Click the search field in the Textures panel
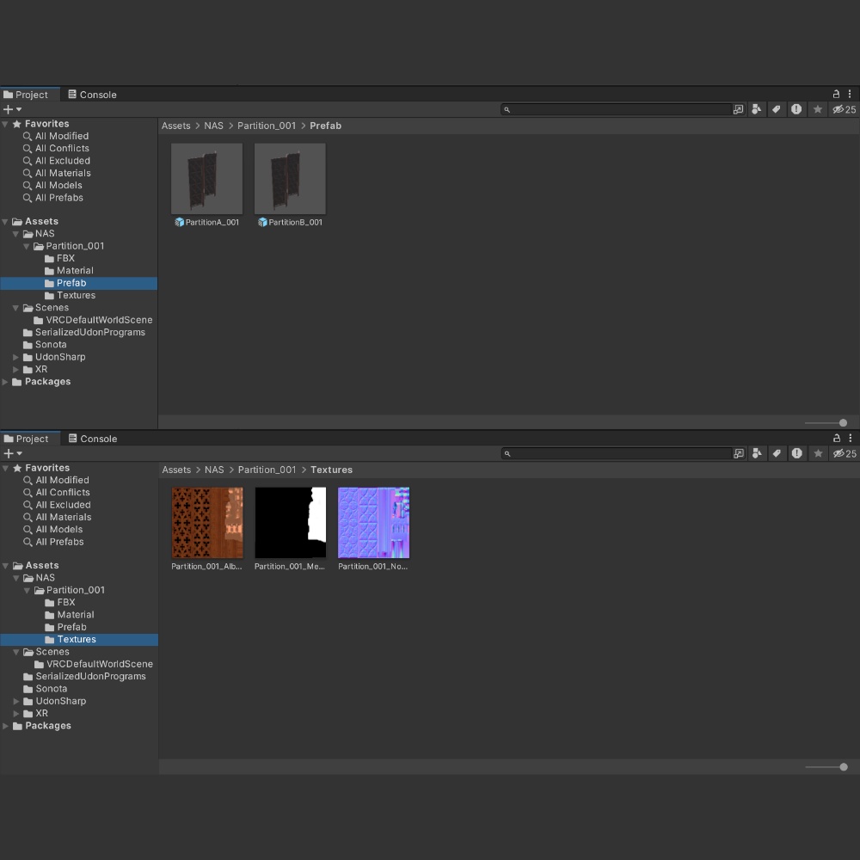This screenshot has width=860, height=860. [x=617, y=453]
